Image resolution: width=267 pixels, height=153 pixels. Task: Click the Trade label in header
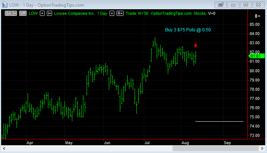point(131,13)
